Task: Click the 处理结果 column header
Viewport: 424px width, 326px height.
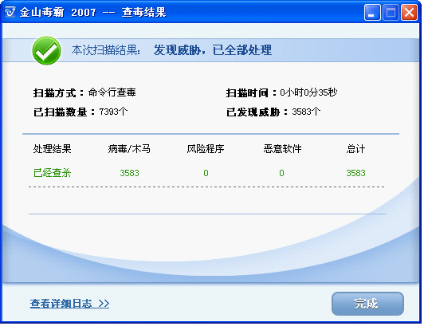Action: point(52,149)
